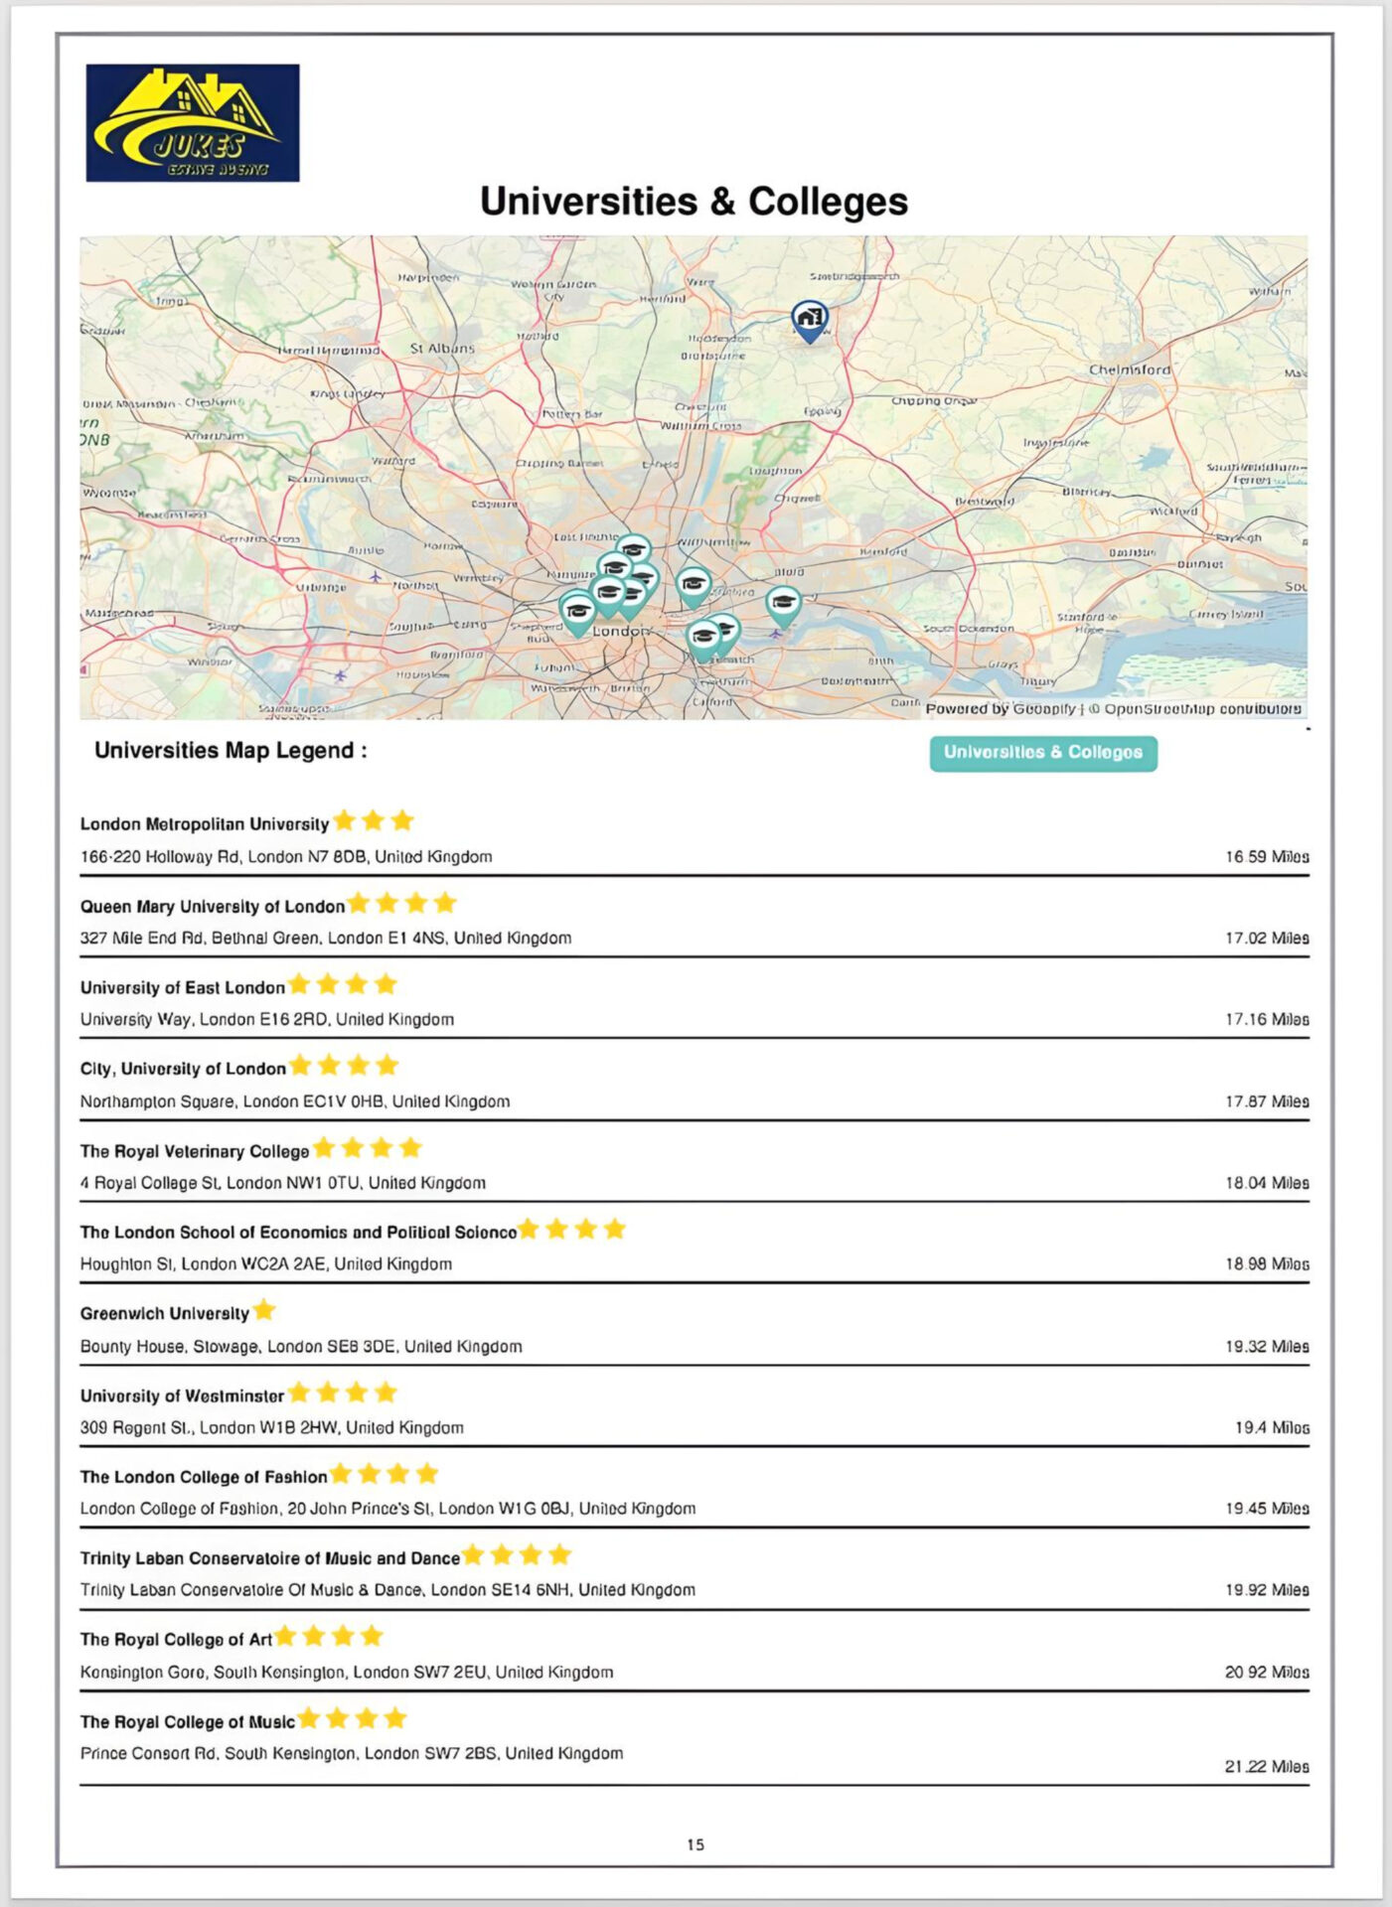Viewport: 1392px width, 1907px height.
Task: Click the 16.59 Miles distance
Action: click(x=1267, y=857)
